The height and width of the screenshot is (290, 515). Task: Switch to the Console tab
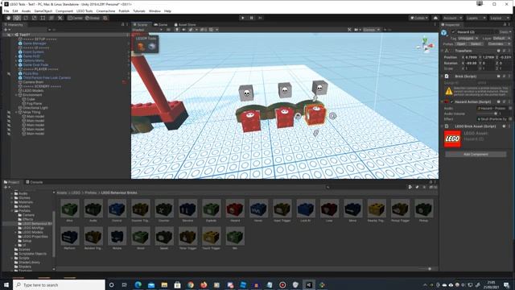[34, 182]
